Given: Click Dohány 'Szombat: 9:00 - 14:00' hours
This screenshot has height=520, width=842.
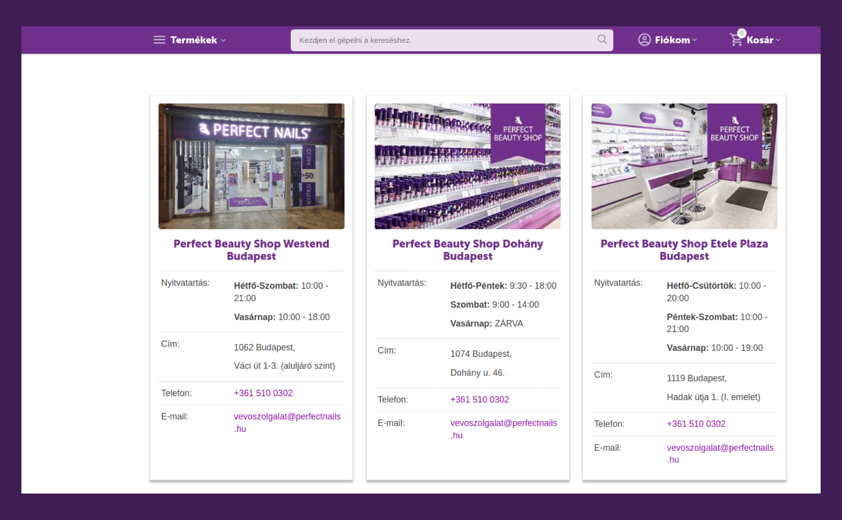Looking at the screenshot, I should coord(494,304).
